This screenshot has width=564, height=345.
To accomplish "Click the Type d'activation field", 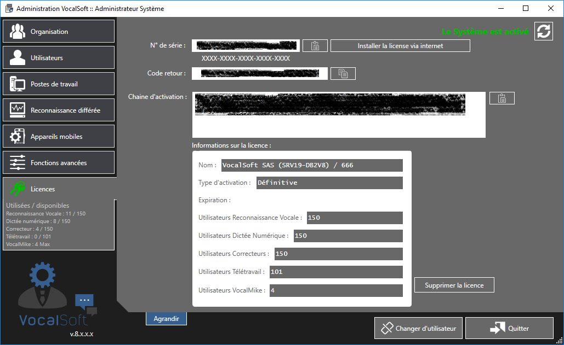I will click(329, 183).
